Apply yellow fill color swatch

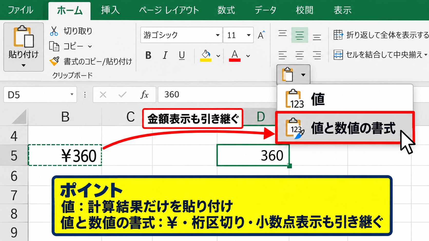206,60
